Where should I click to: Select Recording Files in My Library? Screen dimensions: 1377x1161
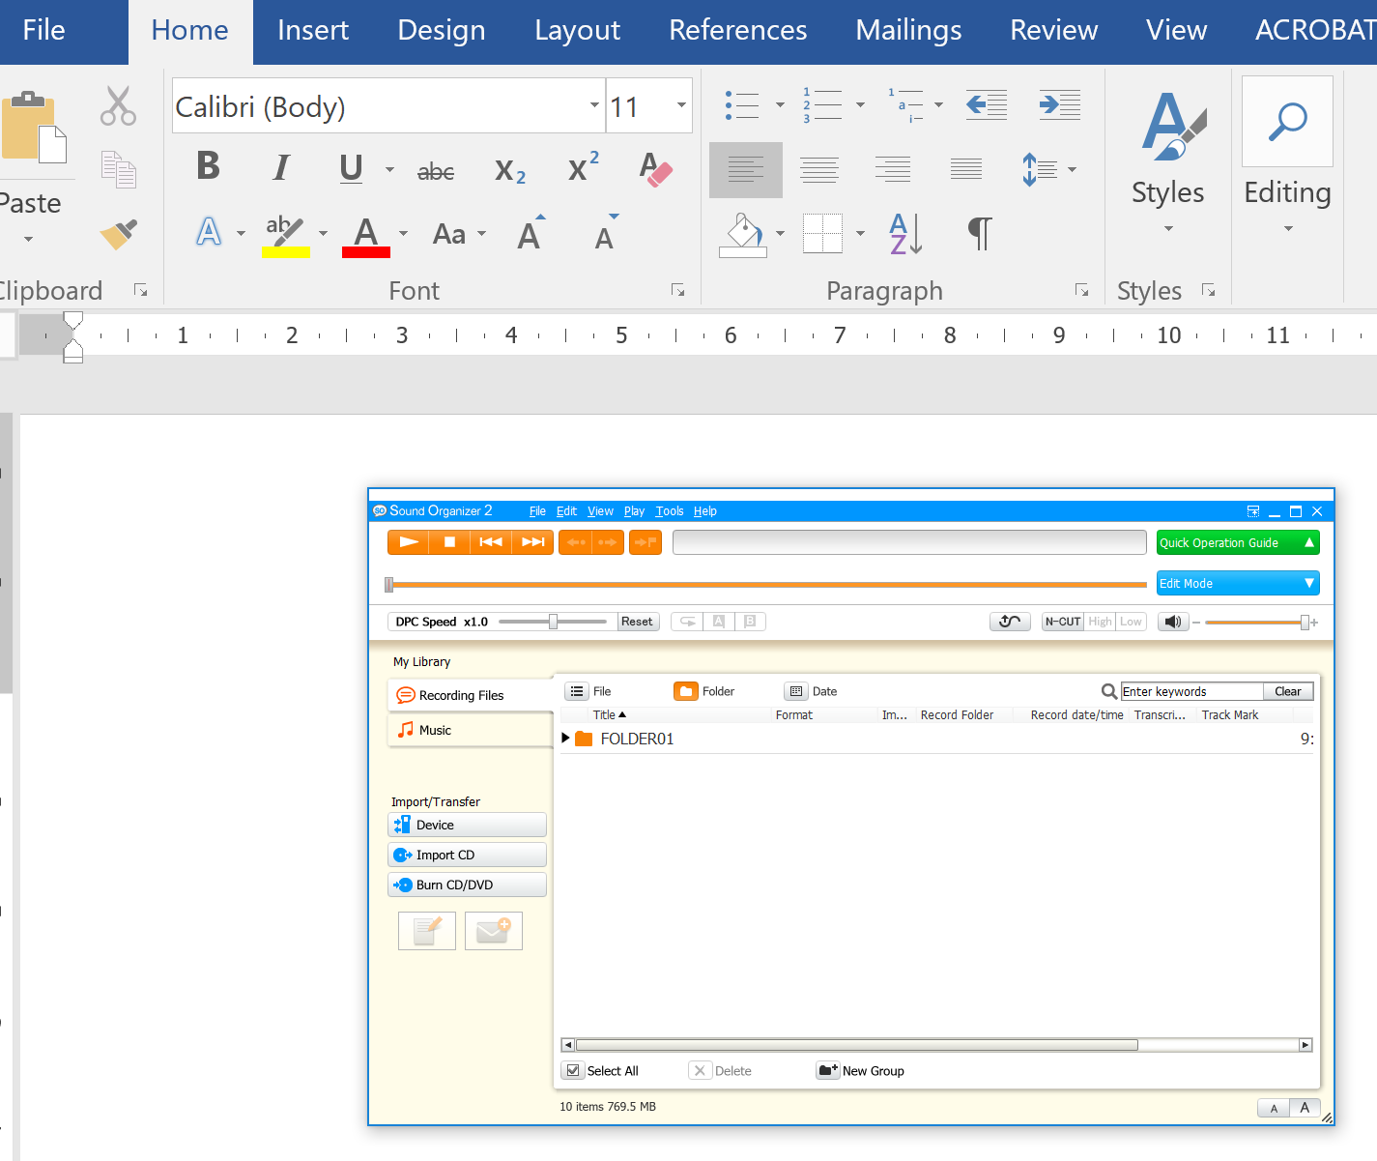[470, 695]
